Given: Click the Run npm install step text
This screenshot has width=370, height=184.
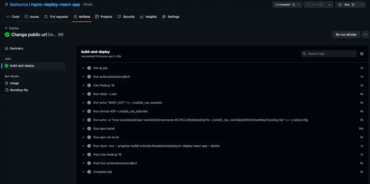Looking at the screenshot, I should pyautogui.click(x=104, y=128).
